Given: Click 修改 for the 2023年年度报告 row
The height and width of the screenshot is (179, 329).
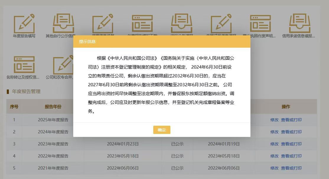Looking at the screenshot, I should [274, 144].
